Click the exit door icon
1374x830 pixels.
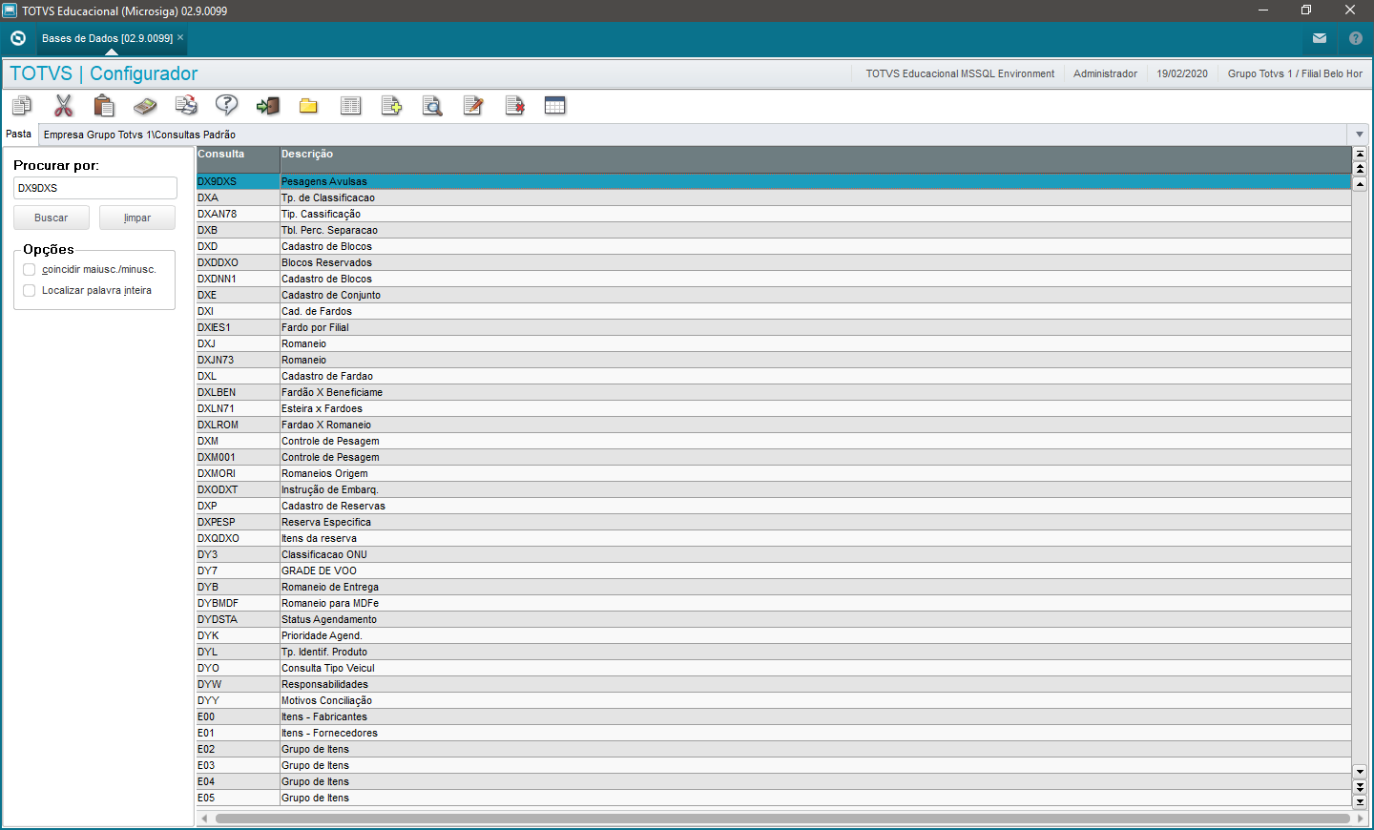point(268,105)
